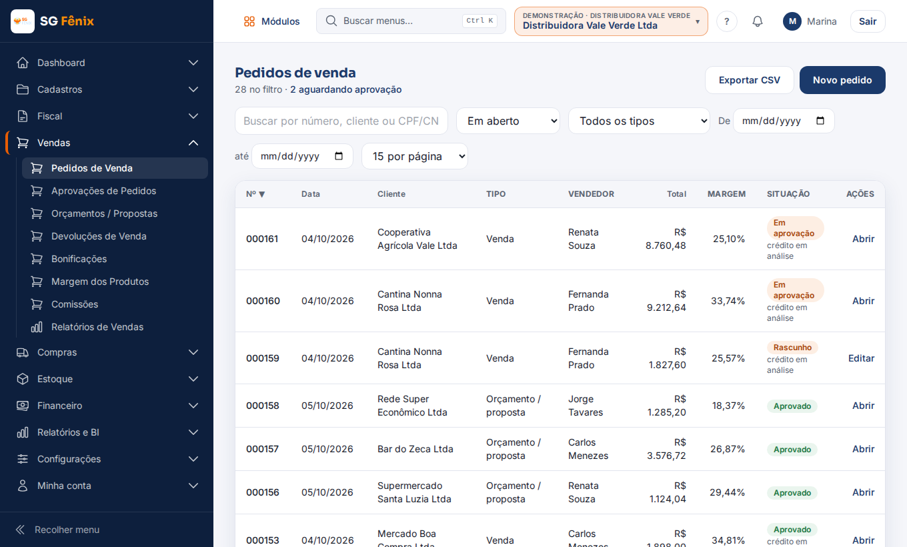Focus the Buscar menus search field
The height and width of the screenshot is (547, 907).
coord(411,21)
